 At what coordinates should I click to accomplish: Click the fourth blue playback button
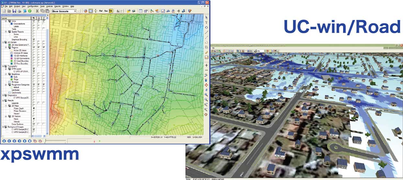pos(19,141)
